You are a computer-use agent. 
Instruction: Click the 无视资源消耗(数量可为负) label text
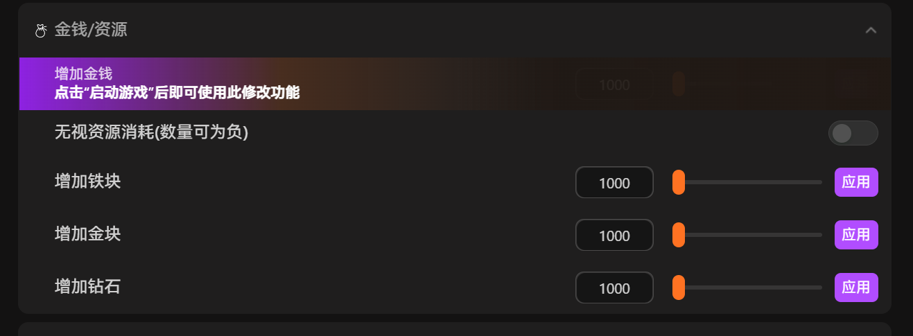click(151, 132)
